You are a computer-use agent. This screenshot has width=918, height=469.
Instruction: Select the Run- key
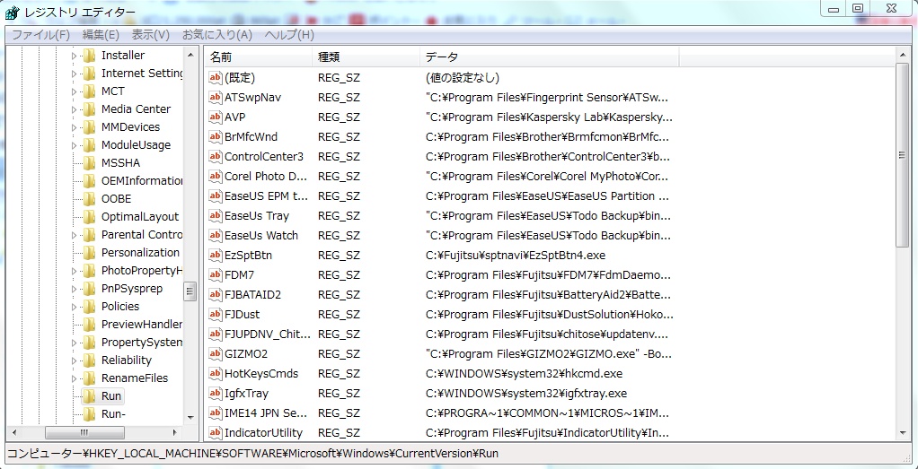(x=113, y=414)
